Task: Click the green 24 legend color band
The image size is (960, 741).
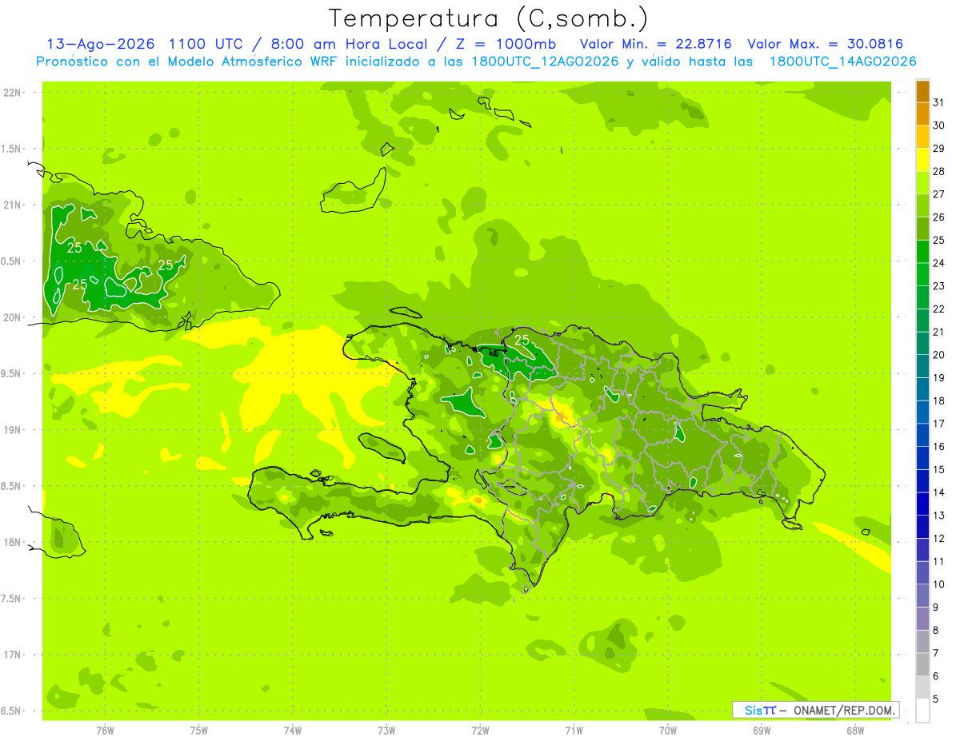Action: pyautogui.click(x=922, y=253)
